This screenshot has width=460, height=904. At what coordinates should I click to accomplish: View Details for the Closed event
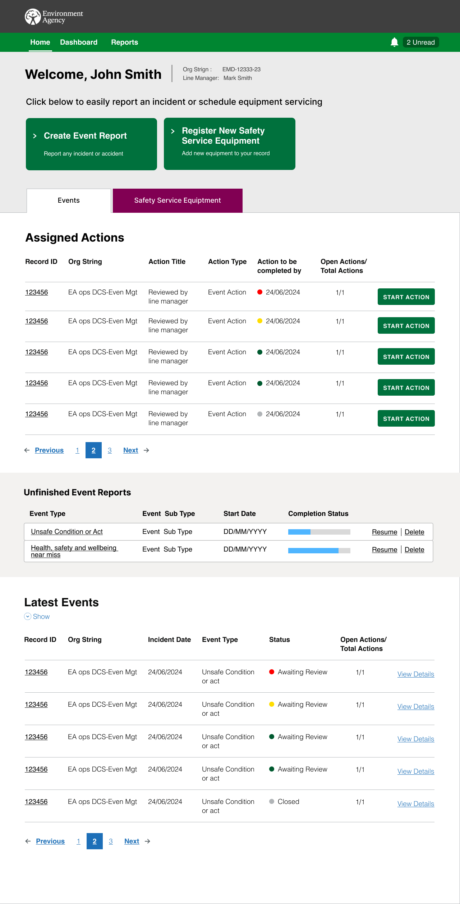pos(416,804)
